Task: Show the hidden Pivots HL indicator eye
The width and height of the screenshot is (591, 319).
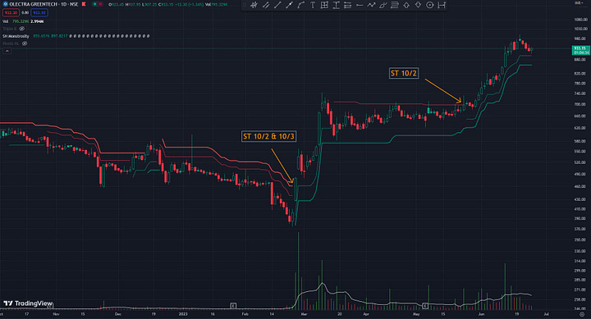Action: click(x=25, y=43)
